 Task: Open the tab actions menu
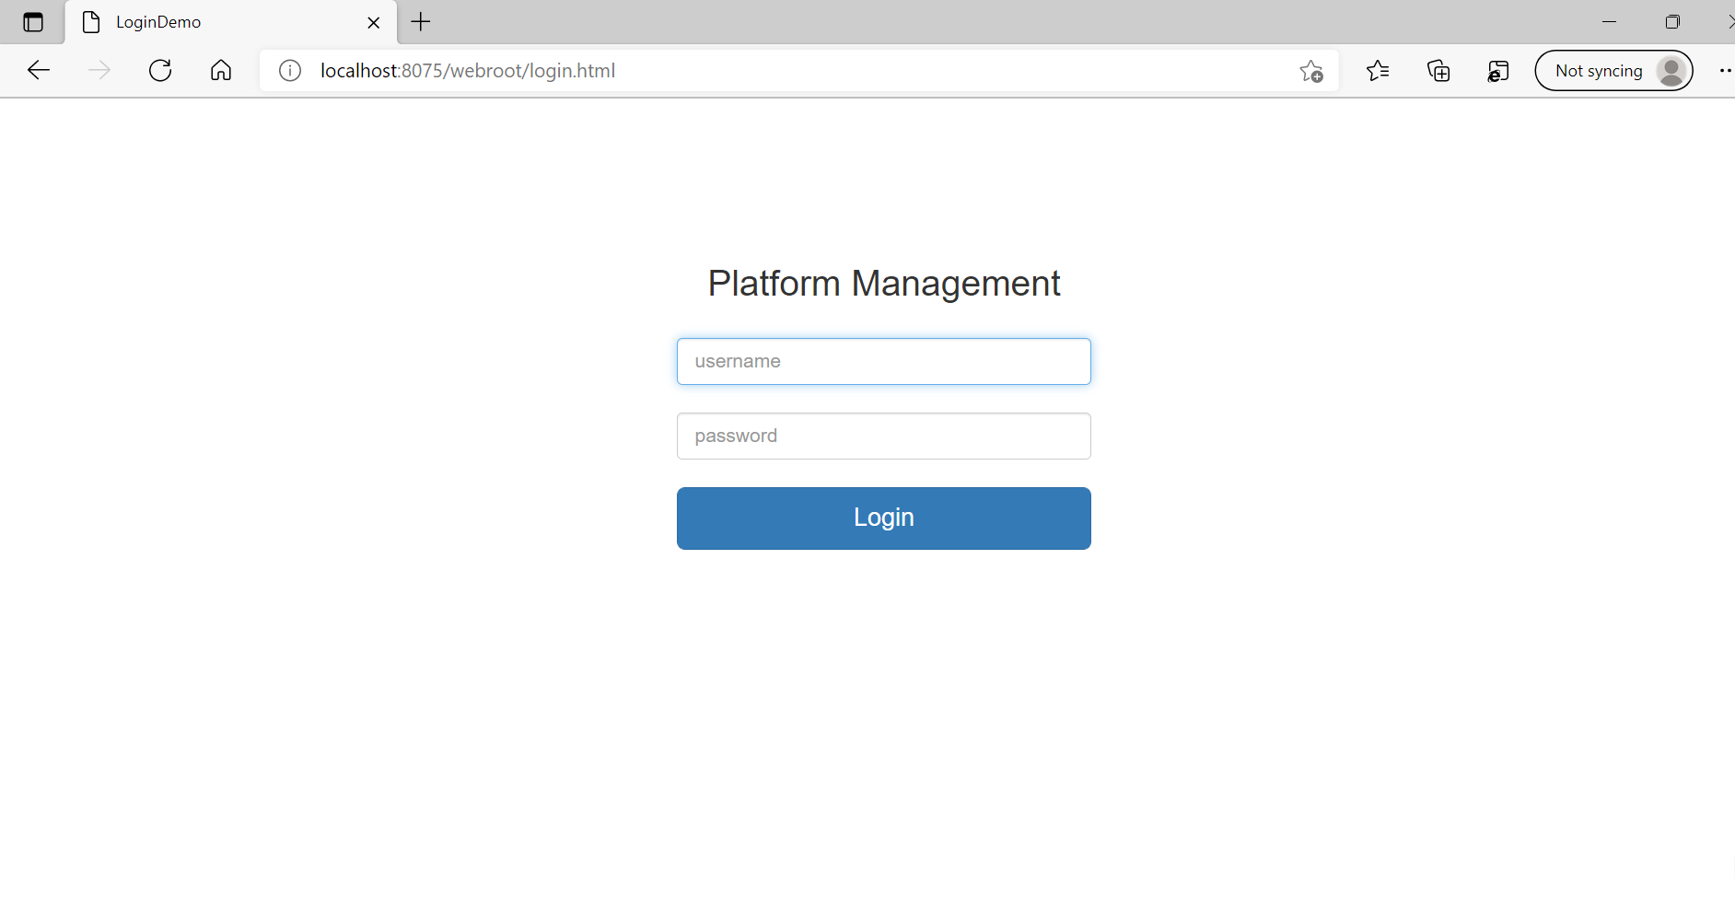point(34,22)
